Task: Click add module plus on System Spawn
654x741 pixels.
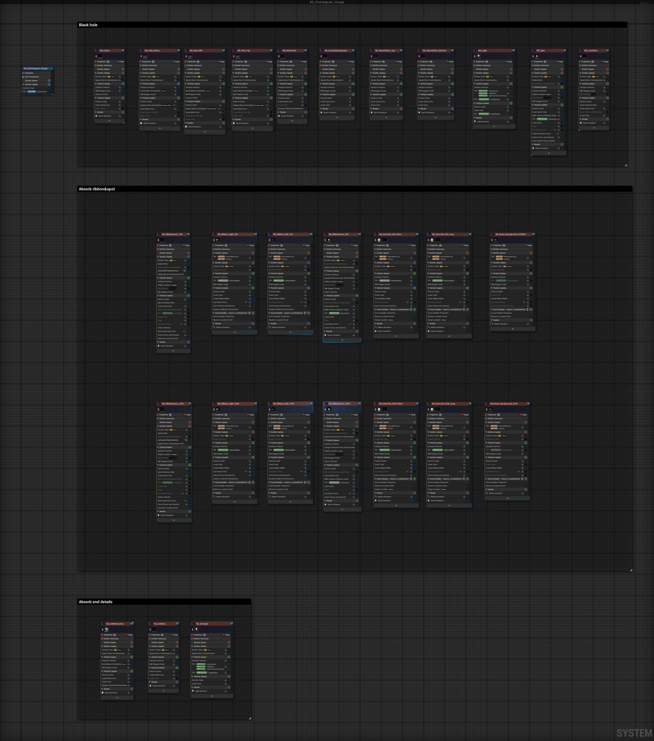Action: pyautogui.click(x=49, y=80)
